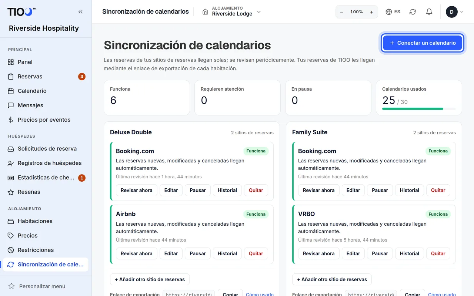Open Solicitudes de reserva
The image size is (474, 296).
pyautogui.click(x=46, y=149)
